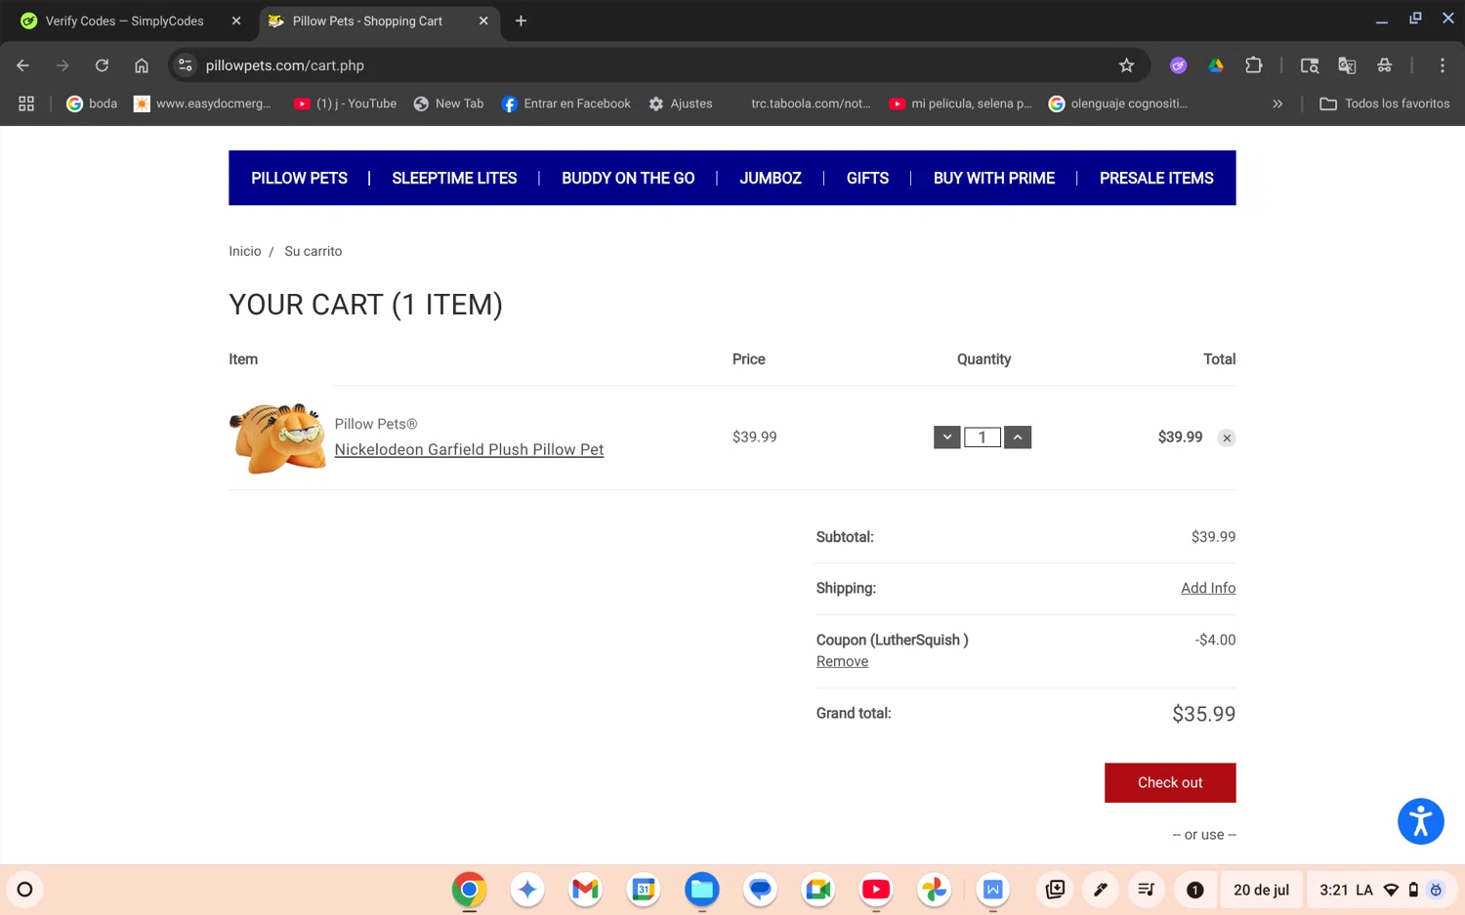
Task: Open the PILLOW PETS menu
Action: tap(299, 179)
